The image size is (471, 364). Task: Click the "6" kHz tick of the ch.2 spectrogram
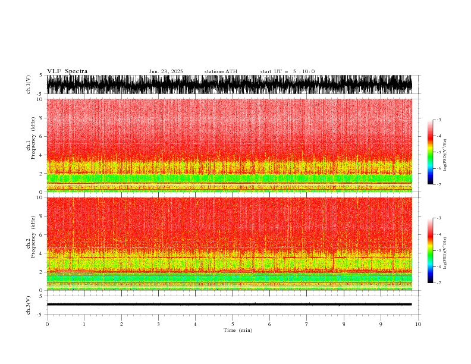tap(41, 235)
